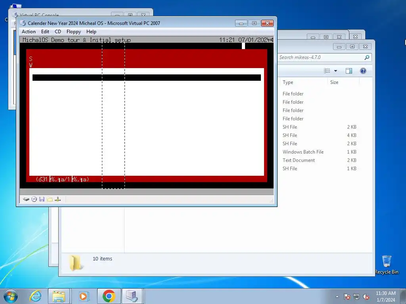Viewport: 406px width, 304px height.
Task: Click the large folder icon in Explorer details pane
Action: [x=75, y=263]
